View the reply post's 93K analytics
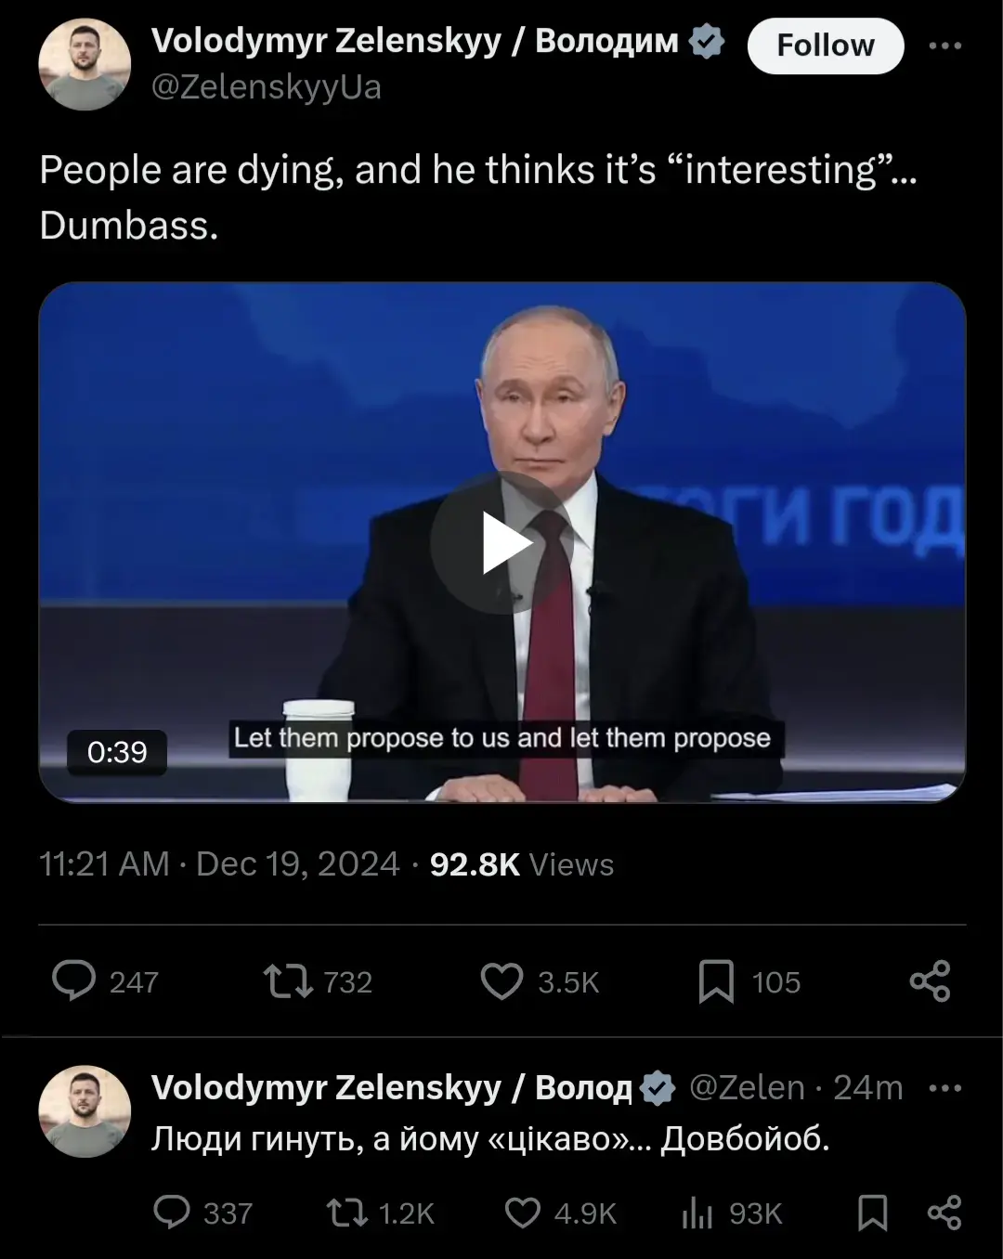1003x1259 pixels. (732, 1213)
